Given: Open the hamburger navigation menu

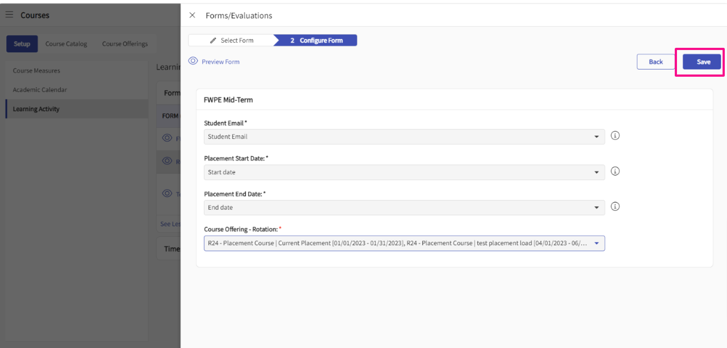Looking at the screenshot, I should pos(9,15).
